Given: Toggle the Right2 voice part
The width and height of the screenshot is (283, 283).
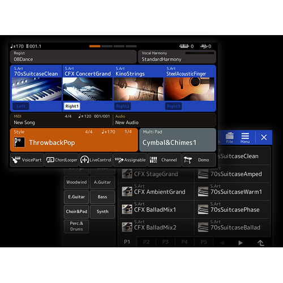Looking at the screenshot, I should (x=123, y=106).
